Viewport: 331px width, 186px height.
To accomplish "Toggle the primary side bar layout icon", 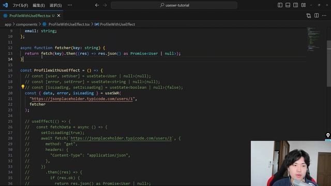I will 280,5.
